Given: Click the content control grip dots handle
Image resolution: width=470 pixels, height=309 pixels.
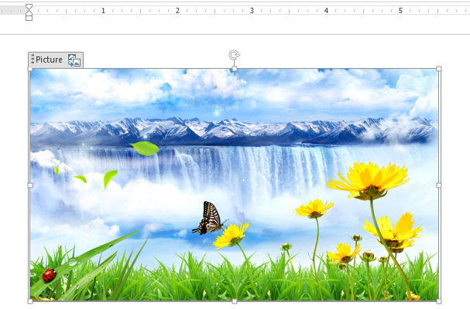Looking at the screenshot, I should click(33, 59).
